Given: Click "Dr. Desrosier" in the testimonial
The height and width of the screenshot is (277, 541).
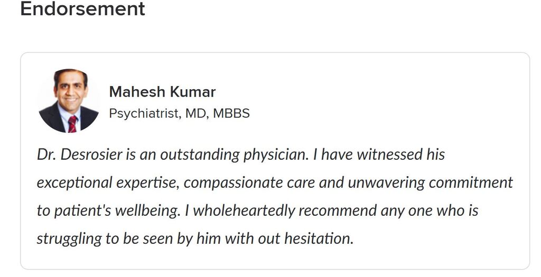Looking at the screenshot, I should coord(74,155).
